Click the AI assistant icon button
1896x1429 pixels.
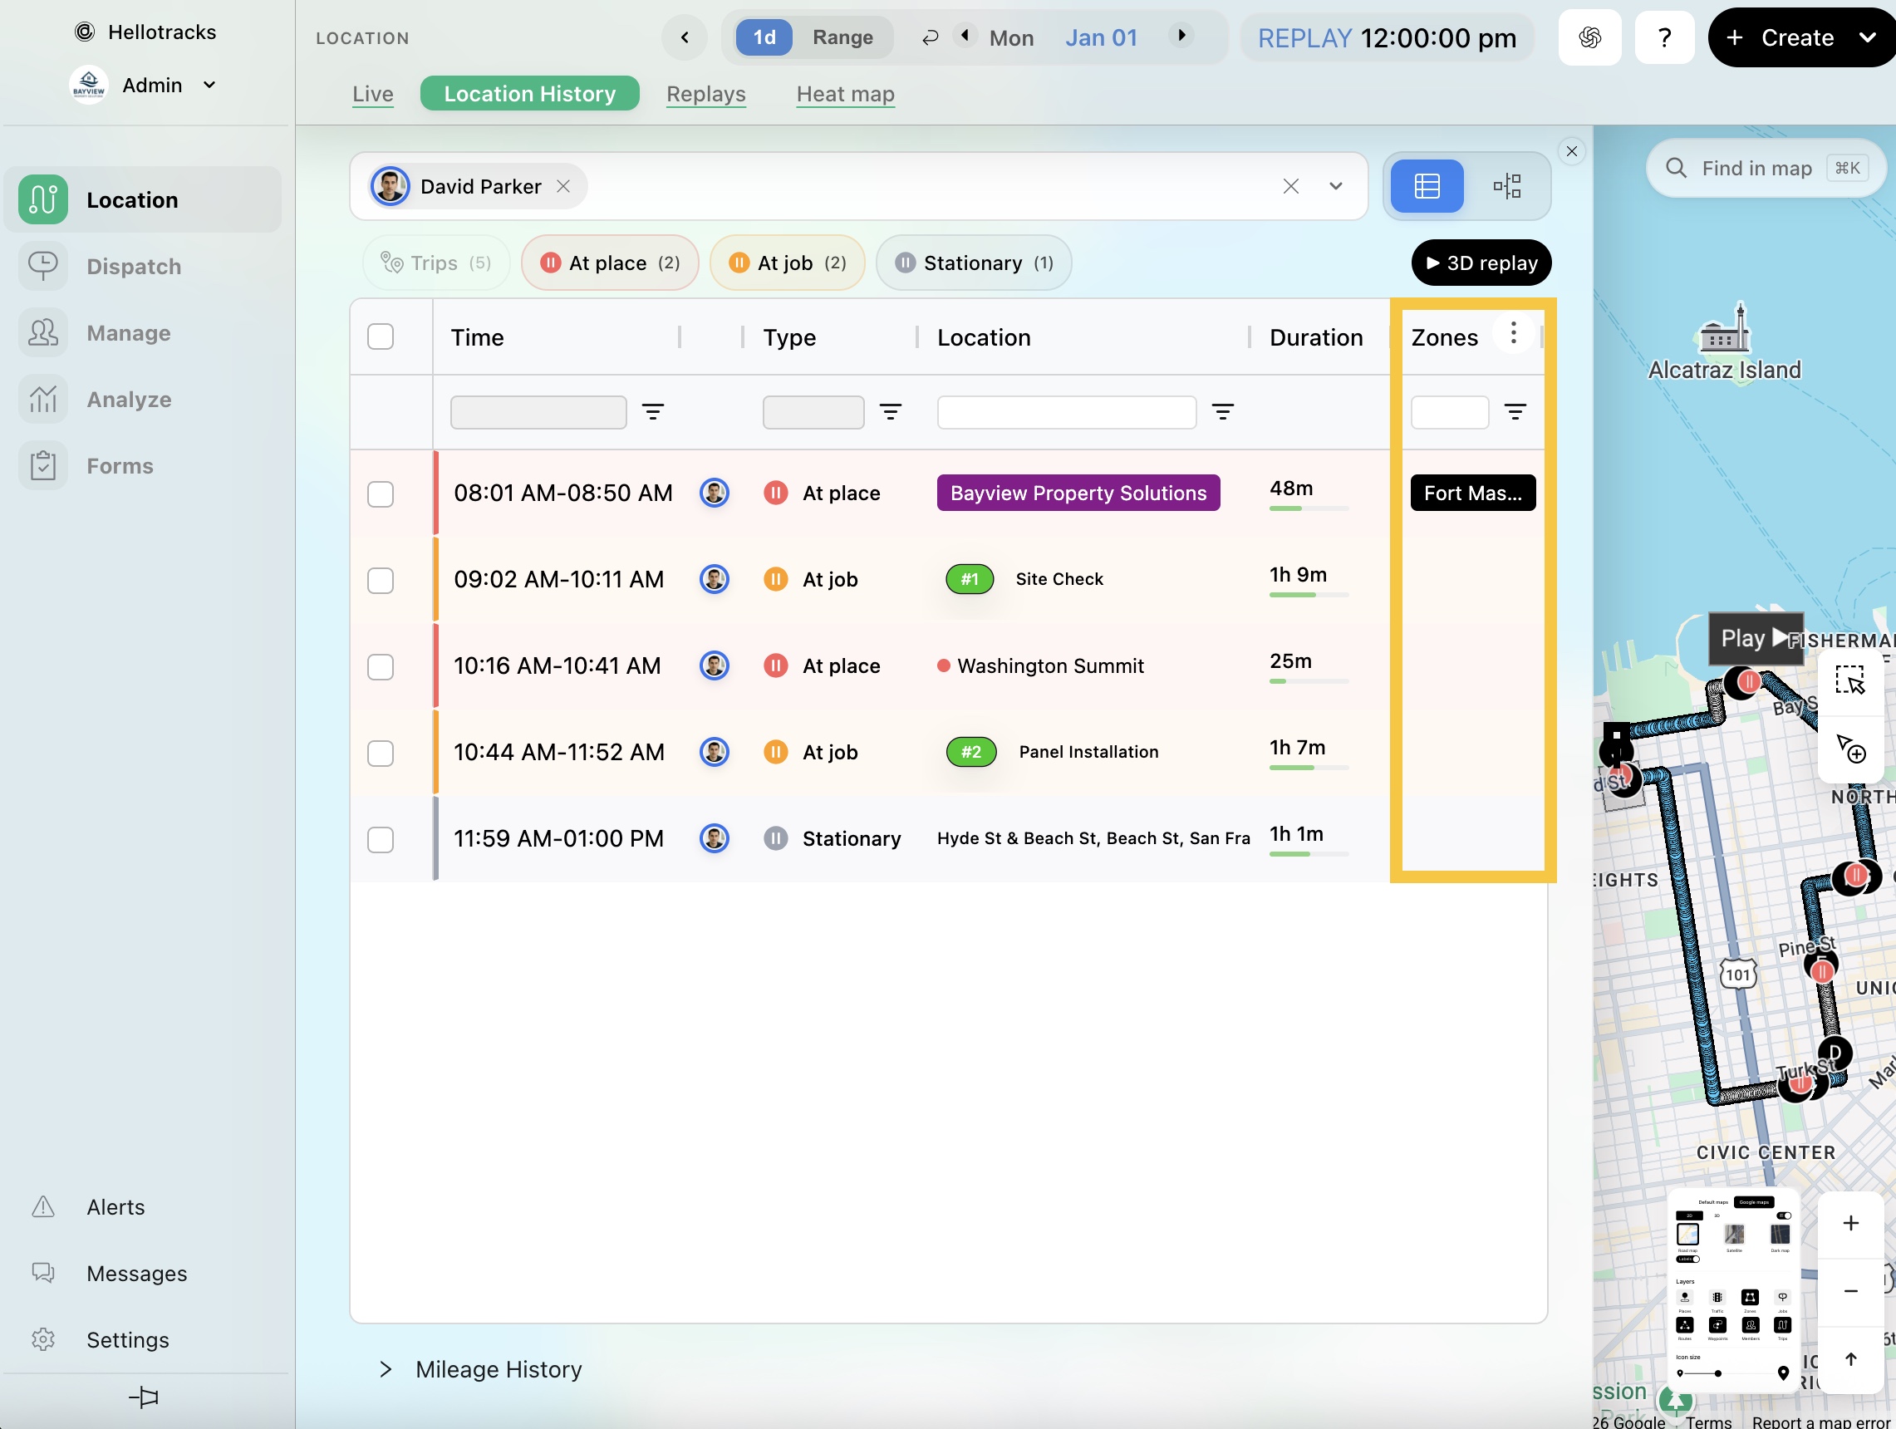(x=1590, y=37)
